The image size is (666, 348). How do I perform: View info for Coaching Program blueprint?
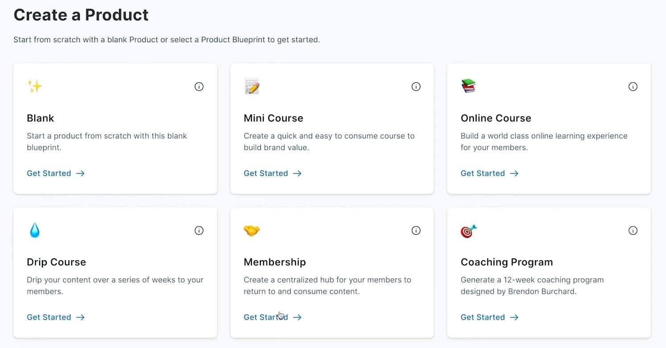coord(633,230)
